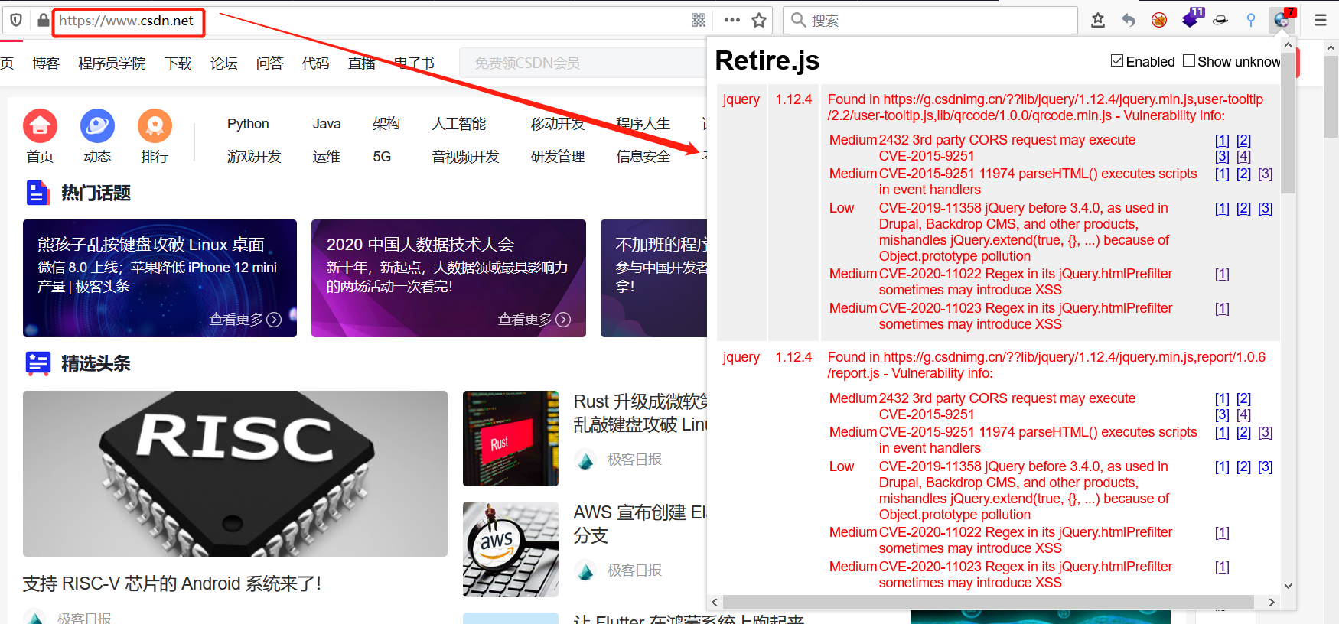Select the 信息安全 category link
Viewport: 1339px width, 624px height.
[643, 157]
